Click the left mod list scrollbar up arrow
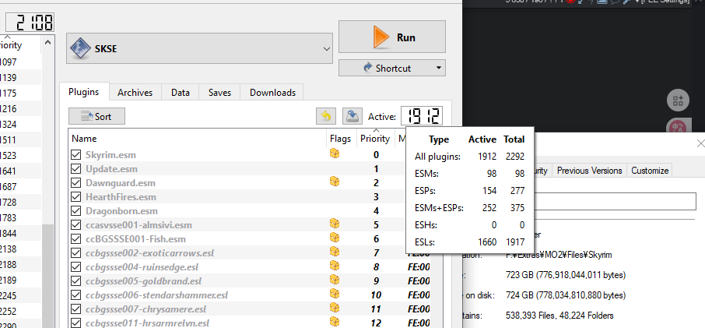705x328 pixels. [48, 43]
